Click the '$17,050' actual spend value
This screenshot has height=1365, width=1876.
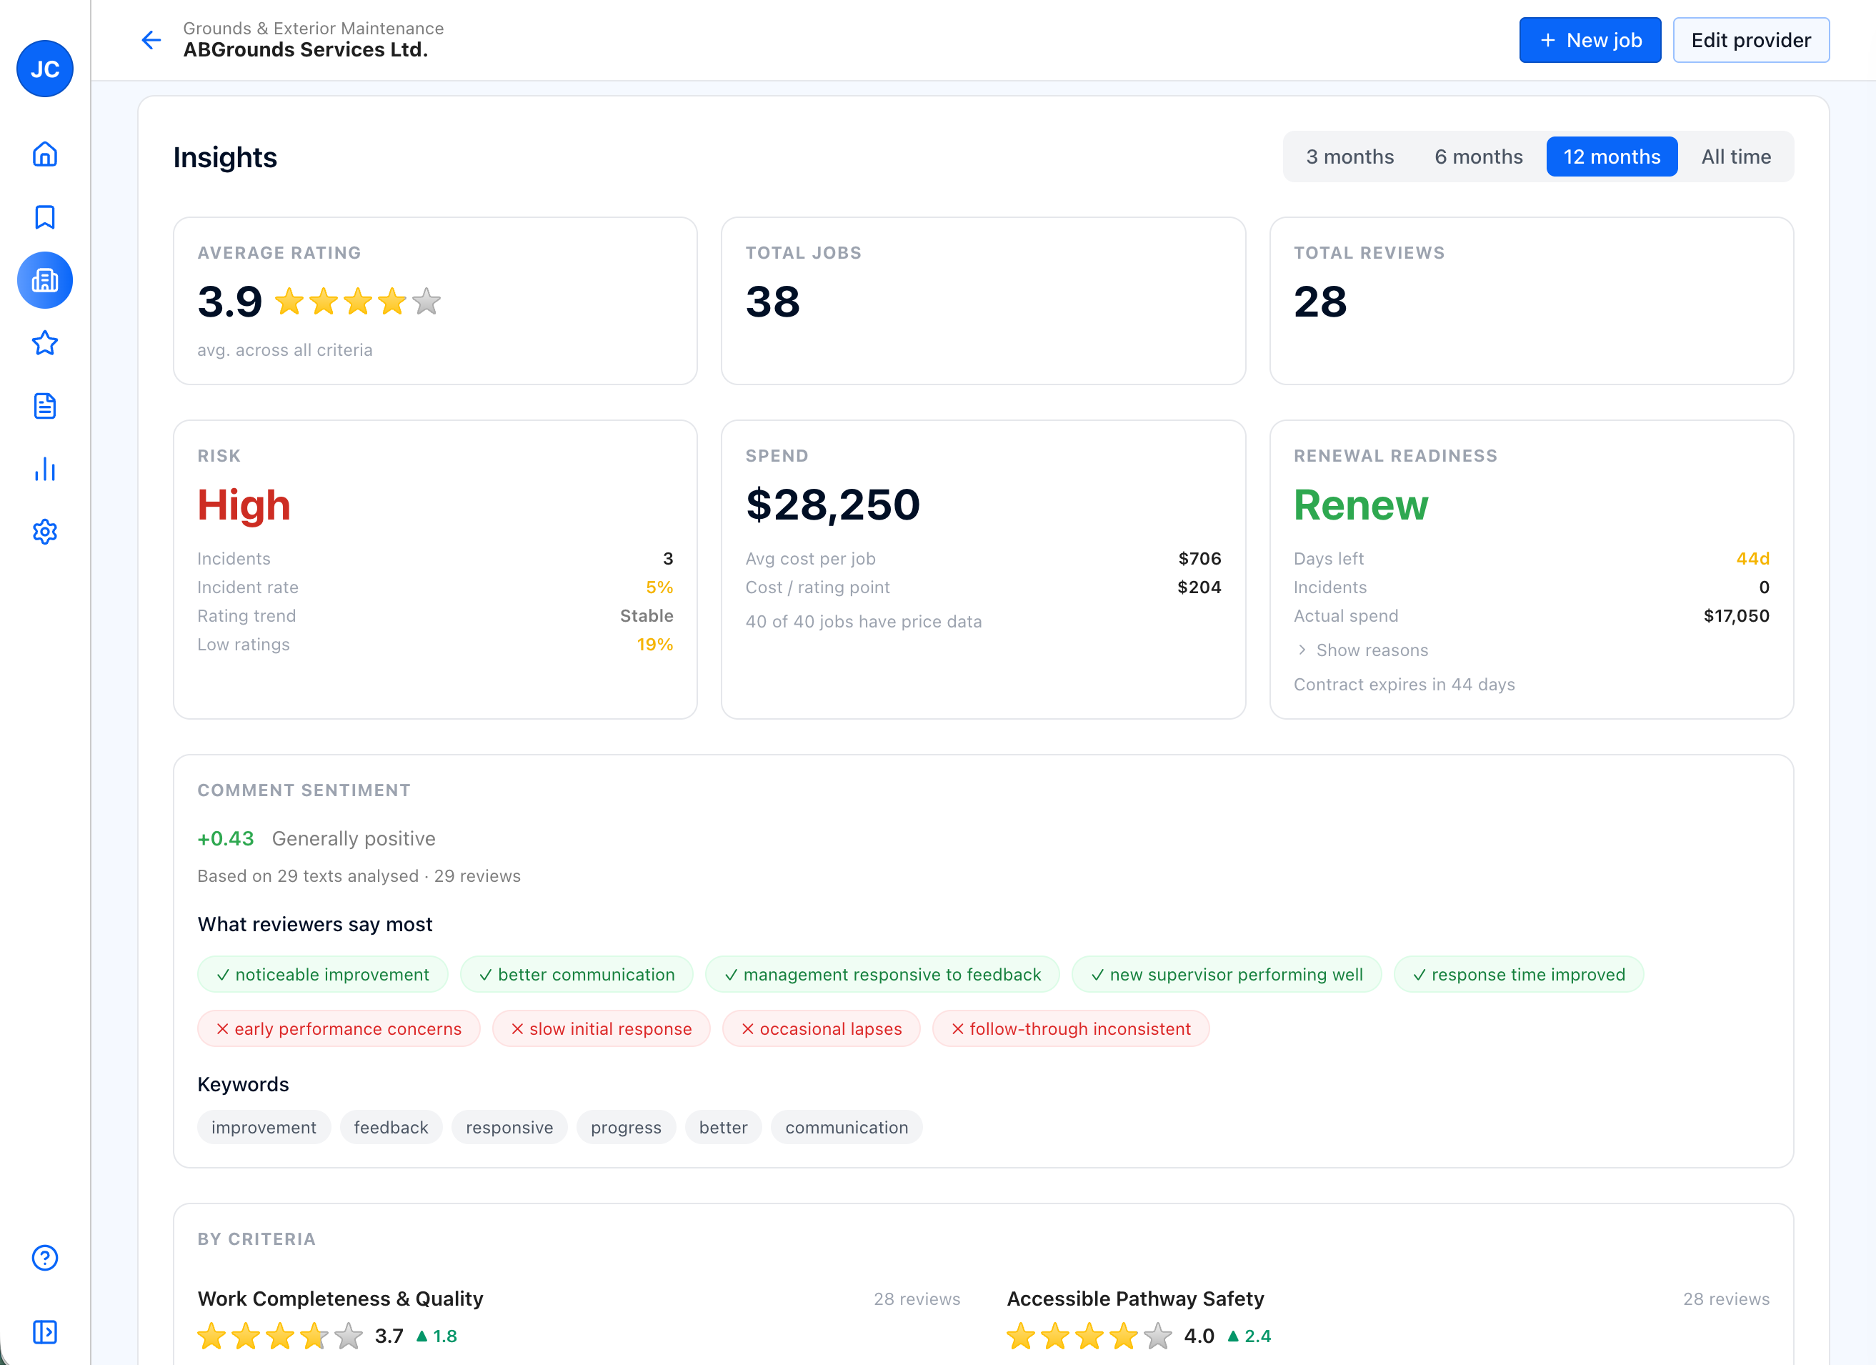[x=1736, y=615]
